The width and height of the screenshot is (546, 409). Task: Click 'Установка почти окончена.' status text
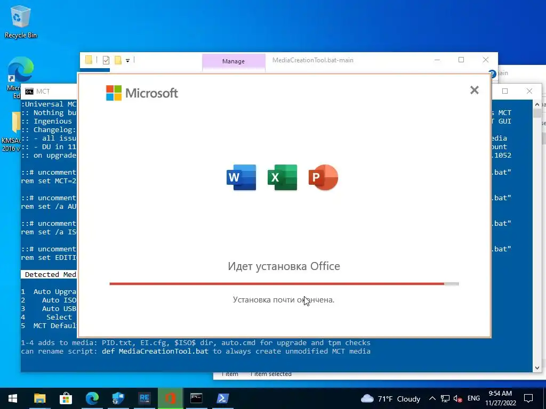coord(284,300)
